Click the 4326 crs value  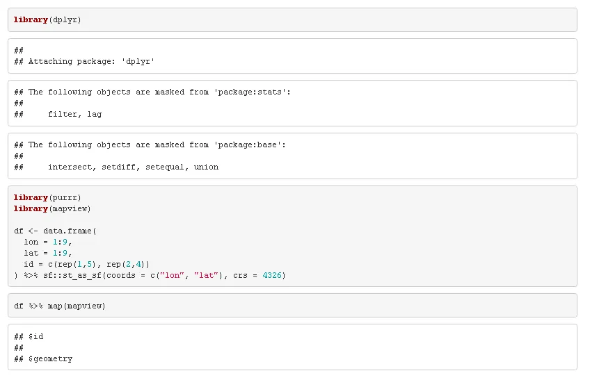[273, 275]
